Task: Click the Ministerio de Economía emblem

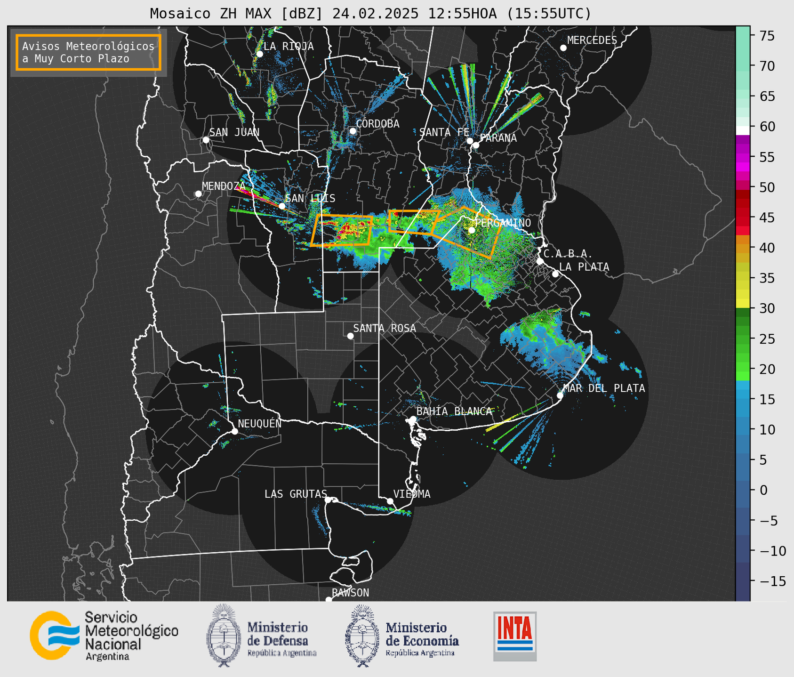Action: click(362, 636)
